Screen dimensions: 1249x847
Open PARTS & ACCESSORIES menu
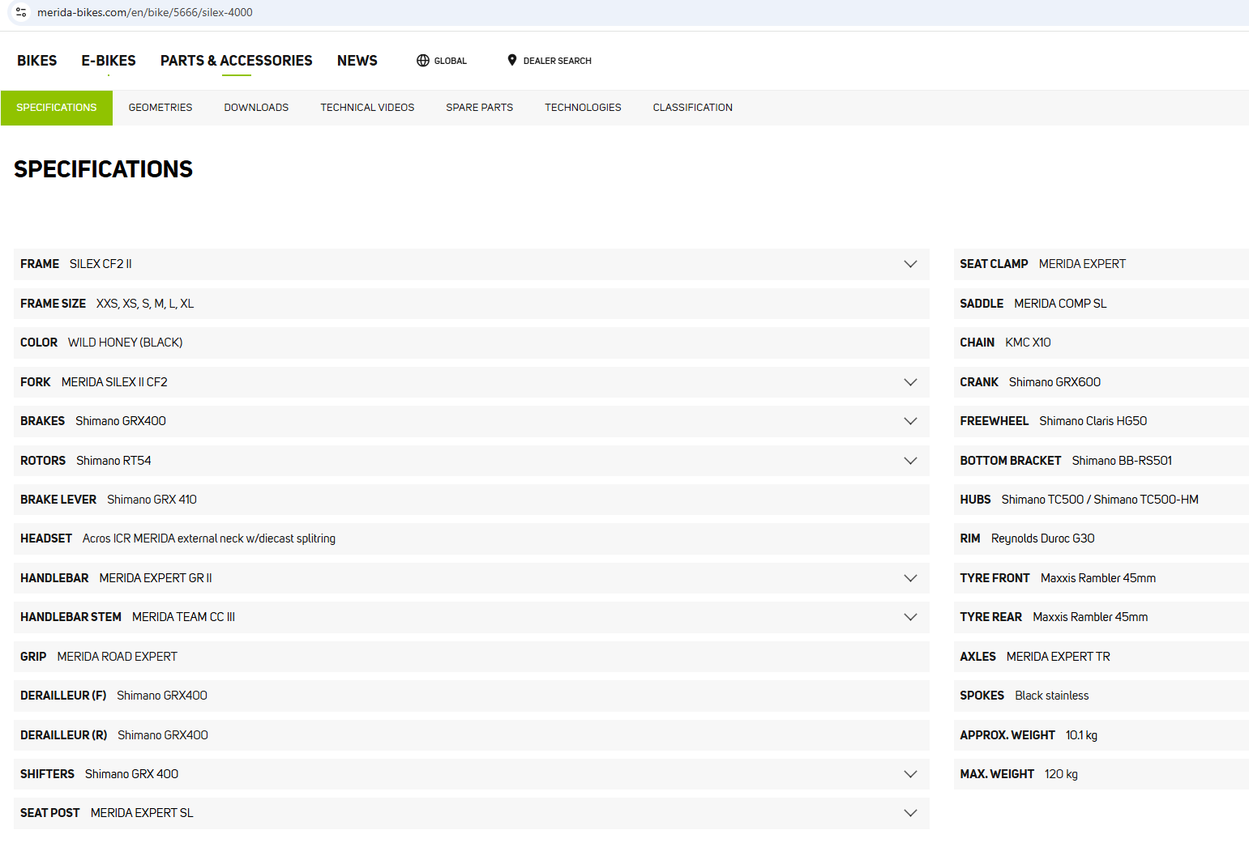236,61
